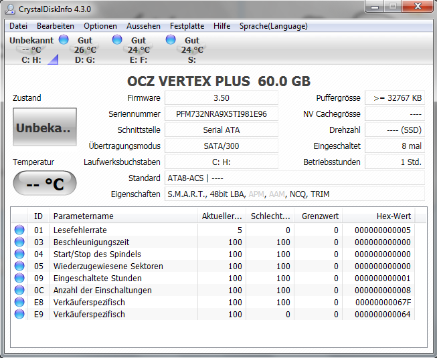Click the blue triangle marker under C: H:

(54, 60)
